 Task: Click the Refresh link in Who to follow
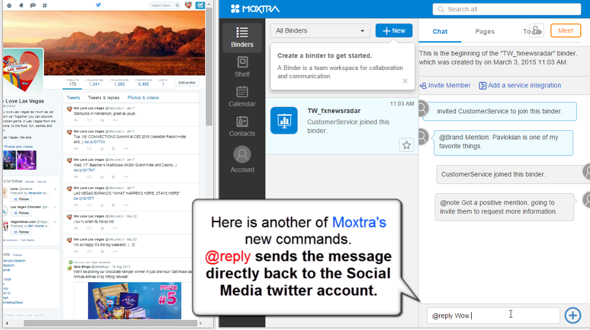click(x=29, y=182)
